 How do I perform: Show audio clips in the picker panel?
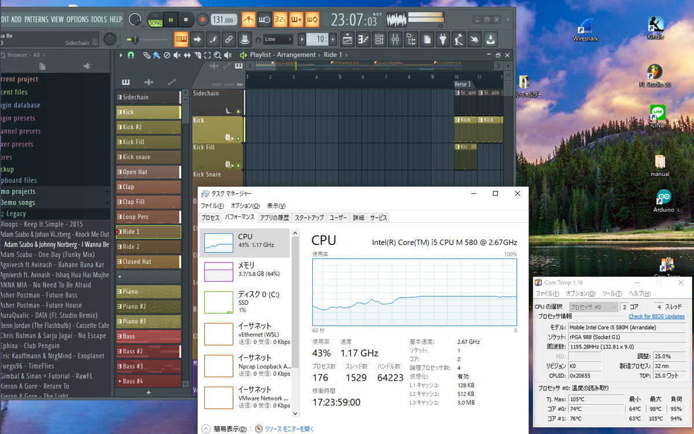click(149, 82)
